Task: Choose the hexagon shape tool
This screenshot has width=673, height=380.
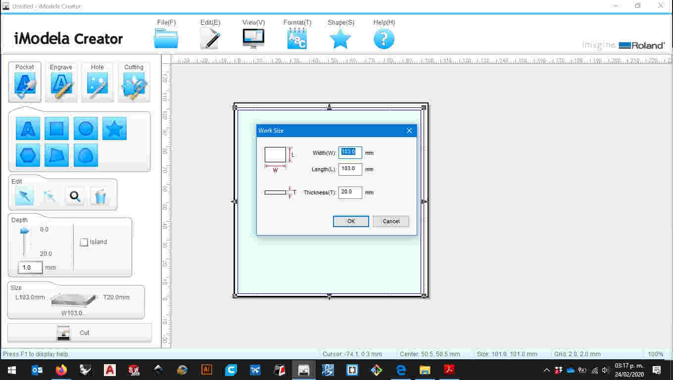Action: click(28, 155)
